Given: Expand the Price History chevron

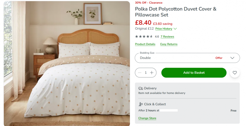Looking at the screenshot, I should pyautogui.click(x=175, y=29).
